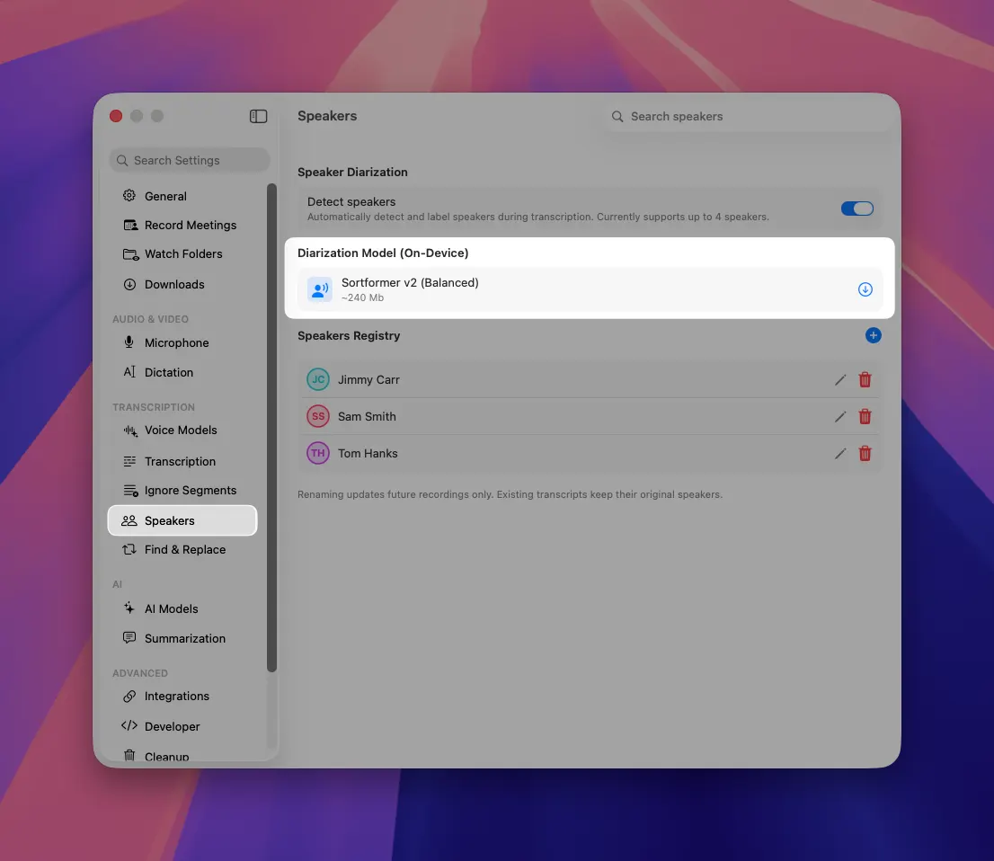Click the Sortformer model speaker icon
This screenshot has height=861, width=994.
point(320,289)
